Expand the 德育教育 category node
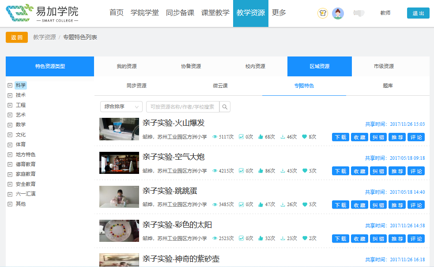Screen dimensions: 434x267 click(x=10, y=164)
